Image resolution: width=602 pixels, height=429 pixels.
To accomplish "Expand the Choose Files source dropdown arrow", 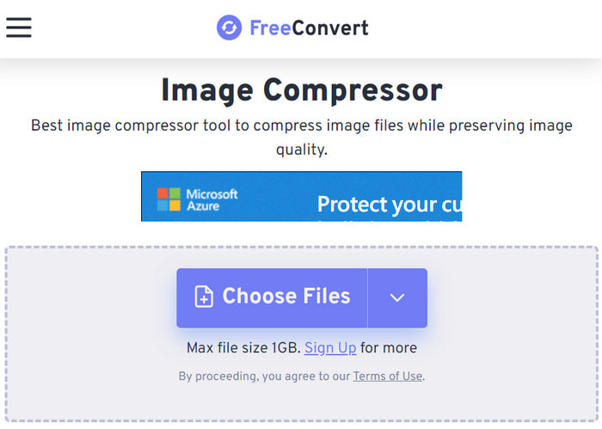I will 397,297.
